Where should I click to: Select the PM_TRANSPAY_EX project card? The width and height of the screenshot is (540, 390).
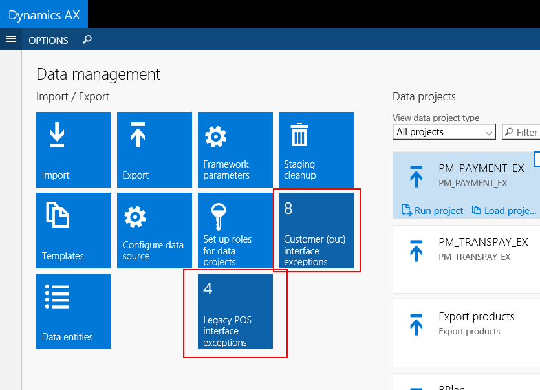[x=466, y=259]
